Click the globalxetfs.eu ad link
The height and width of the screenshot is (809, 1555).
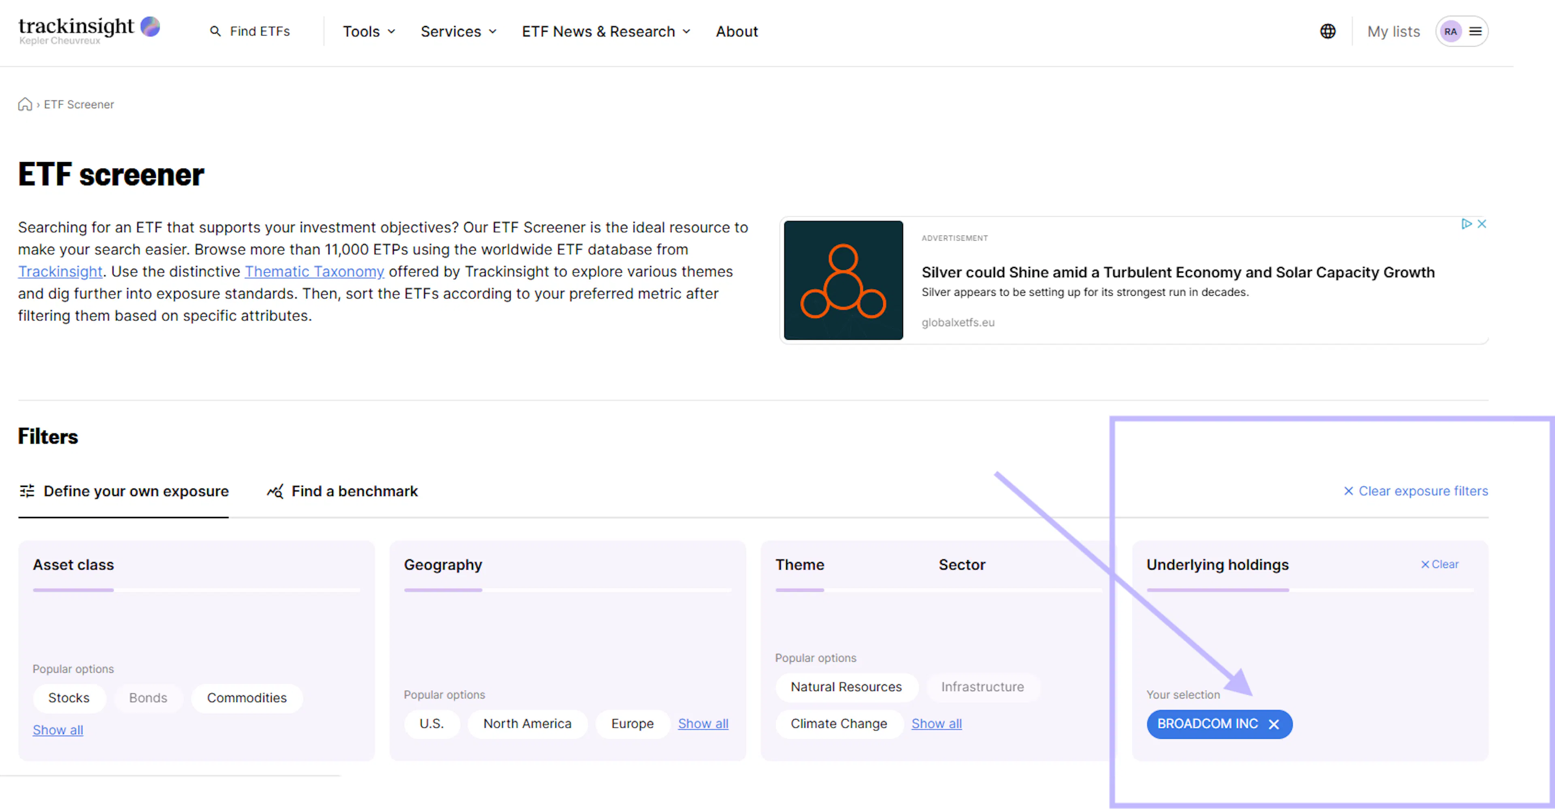pyautogui.click(x=957, y=322)
